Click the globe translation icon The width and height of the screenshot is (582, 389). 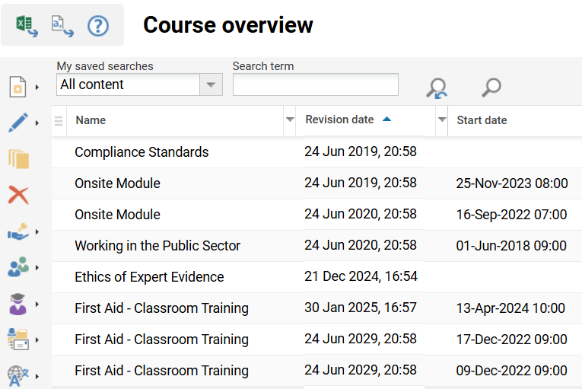tap(17, 375)
